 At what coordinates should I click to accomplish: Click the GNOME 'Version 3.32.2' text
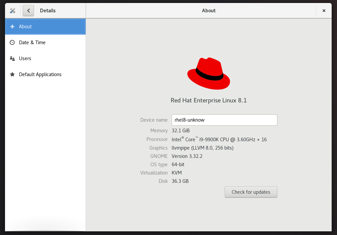[x=187, y=156]
